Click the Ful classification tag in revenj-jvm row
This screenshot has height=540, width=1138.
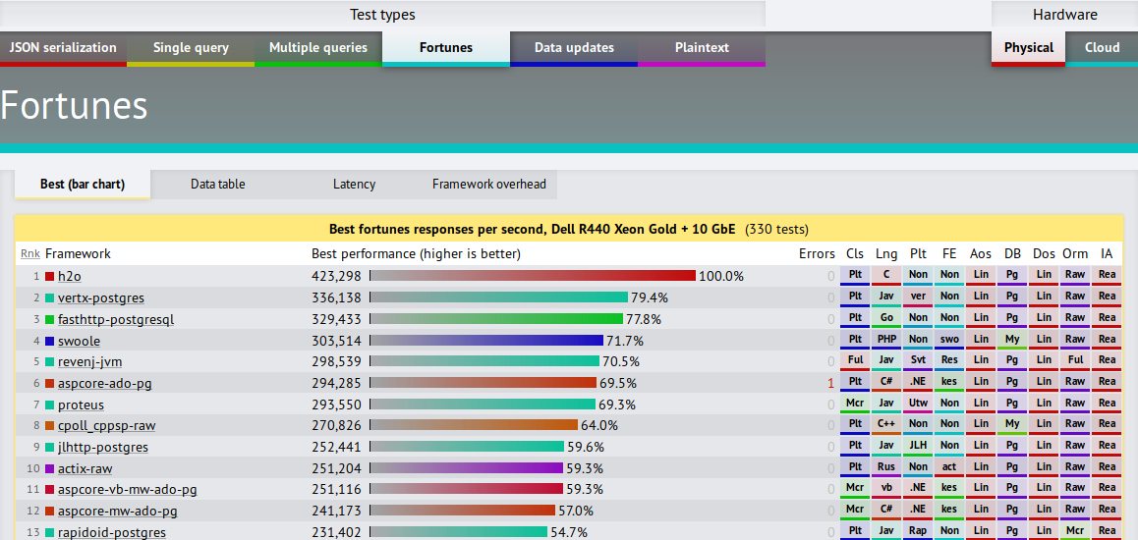coord(855,361)
